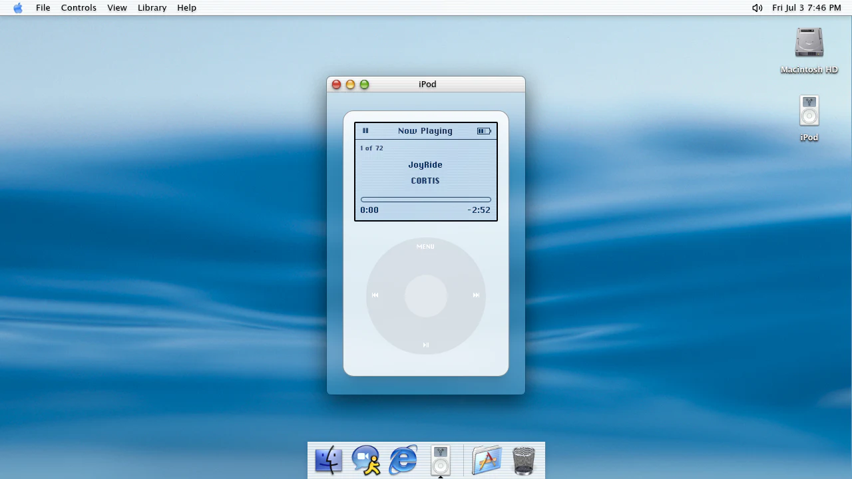
Task: Launch Internet Explorer from the Dock
Action: coord(403,460)
